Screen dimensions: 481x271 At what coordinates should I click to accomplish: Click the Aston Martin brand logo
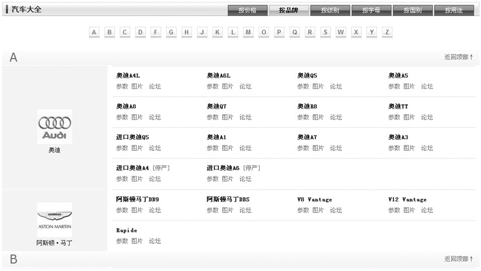coord(54,219)
